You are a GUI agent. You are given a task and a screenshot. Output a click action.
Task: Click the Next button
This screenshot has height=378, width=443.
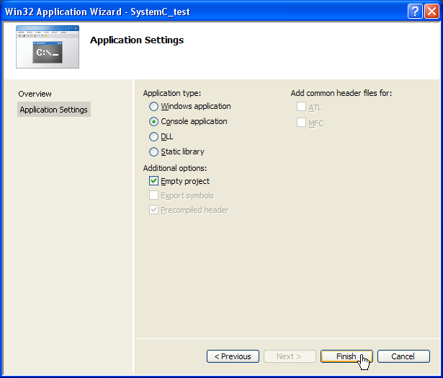click(x=289, y=356)
